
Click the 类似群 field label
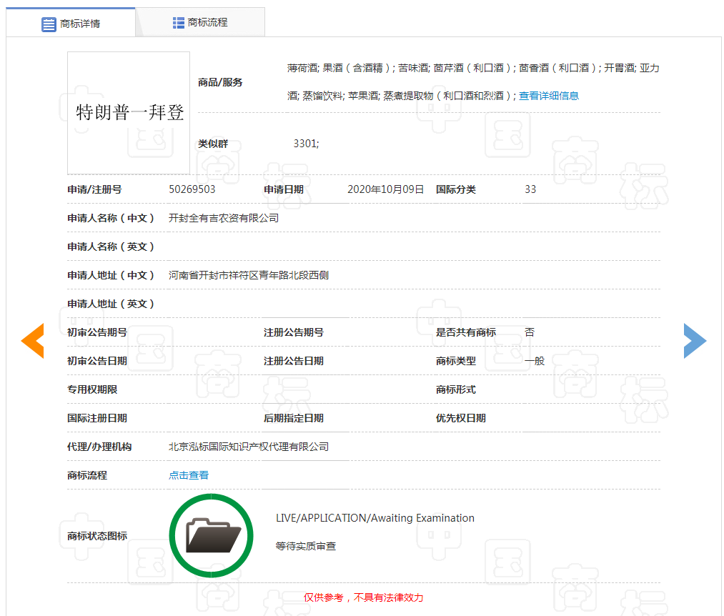tap(213, 144)
